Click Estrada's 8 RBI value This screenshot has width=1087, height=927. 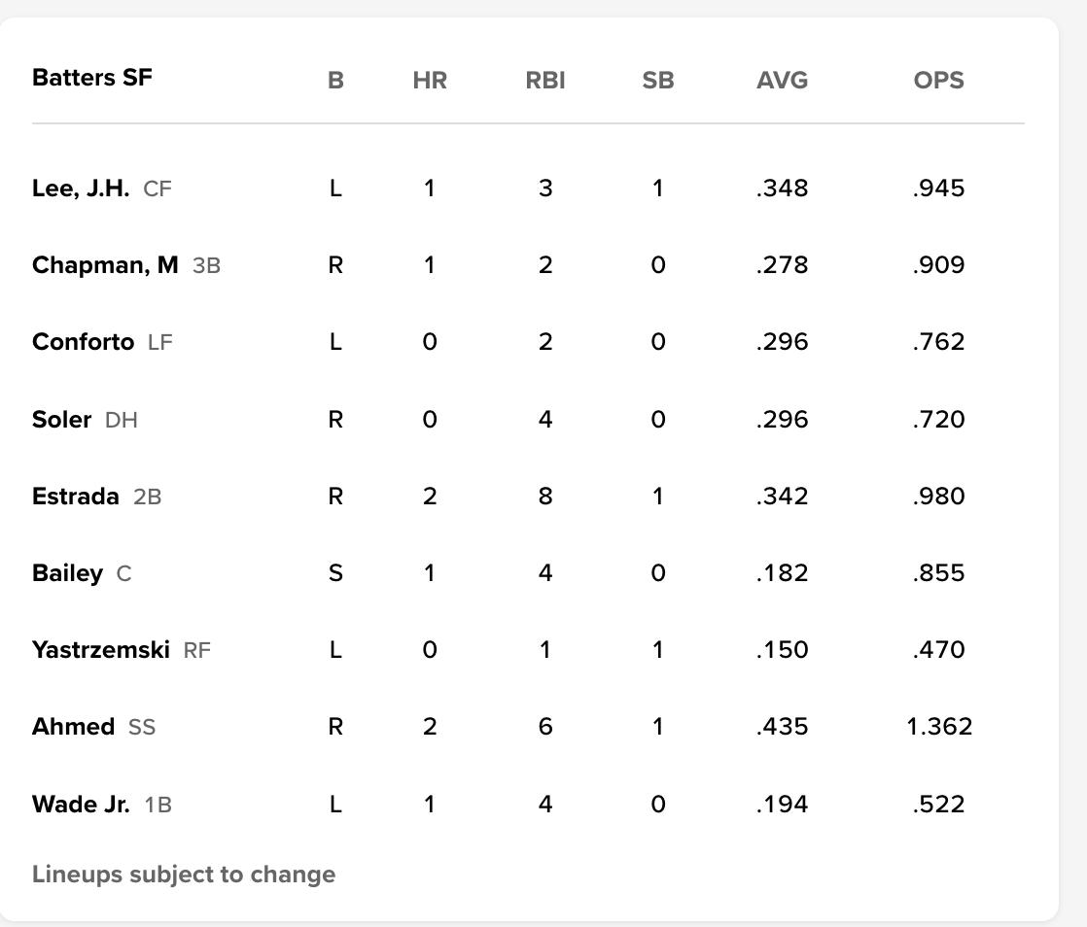(545, 497)
